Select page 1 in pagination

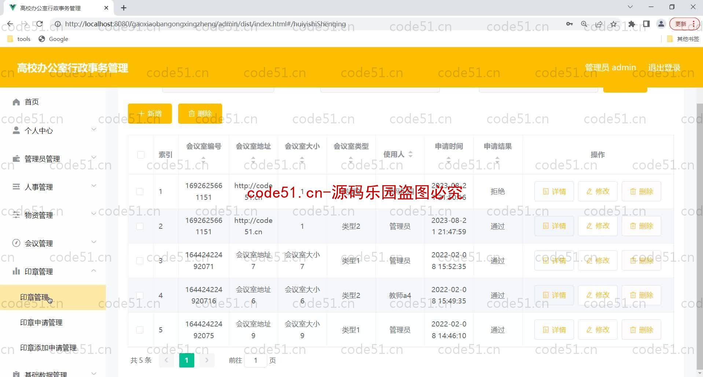pos(187,361)
